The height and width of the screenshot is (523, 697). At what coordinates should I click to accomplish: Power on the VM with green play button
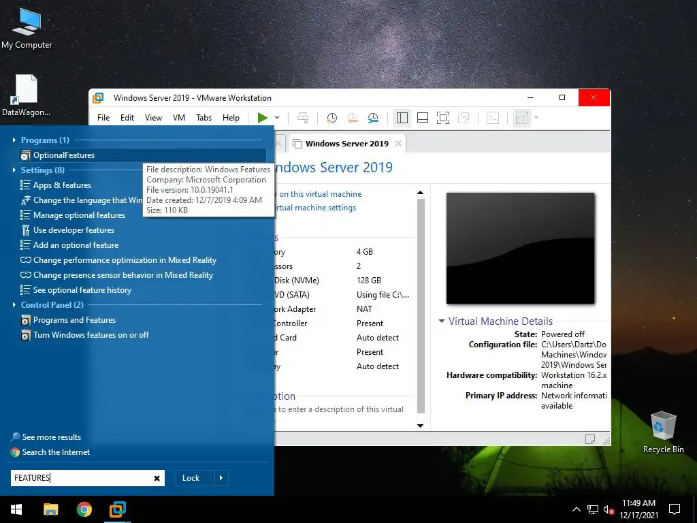point(263,118)
